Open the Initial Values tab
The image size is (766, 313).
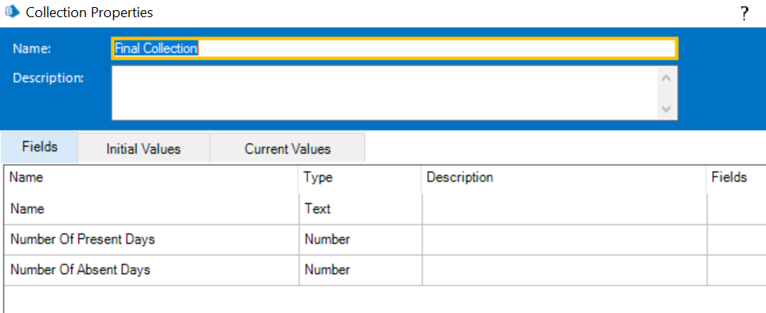144,148
